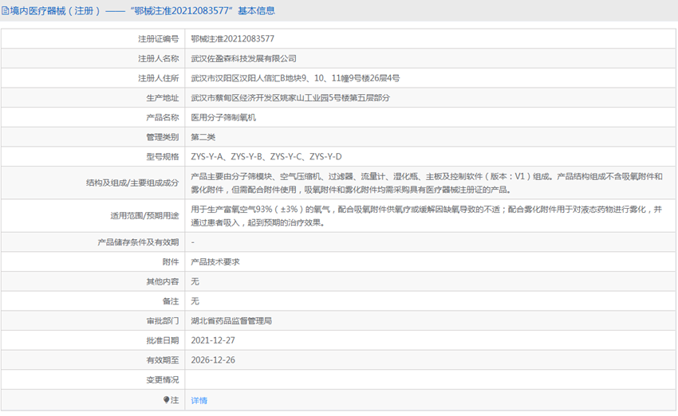Select intended use text starting 用于生产富氧空气
The width and height of the screenshot is (678, 416).
point(427,215)
